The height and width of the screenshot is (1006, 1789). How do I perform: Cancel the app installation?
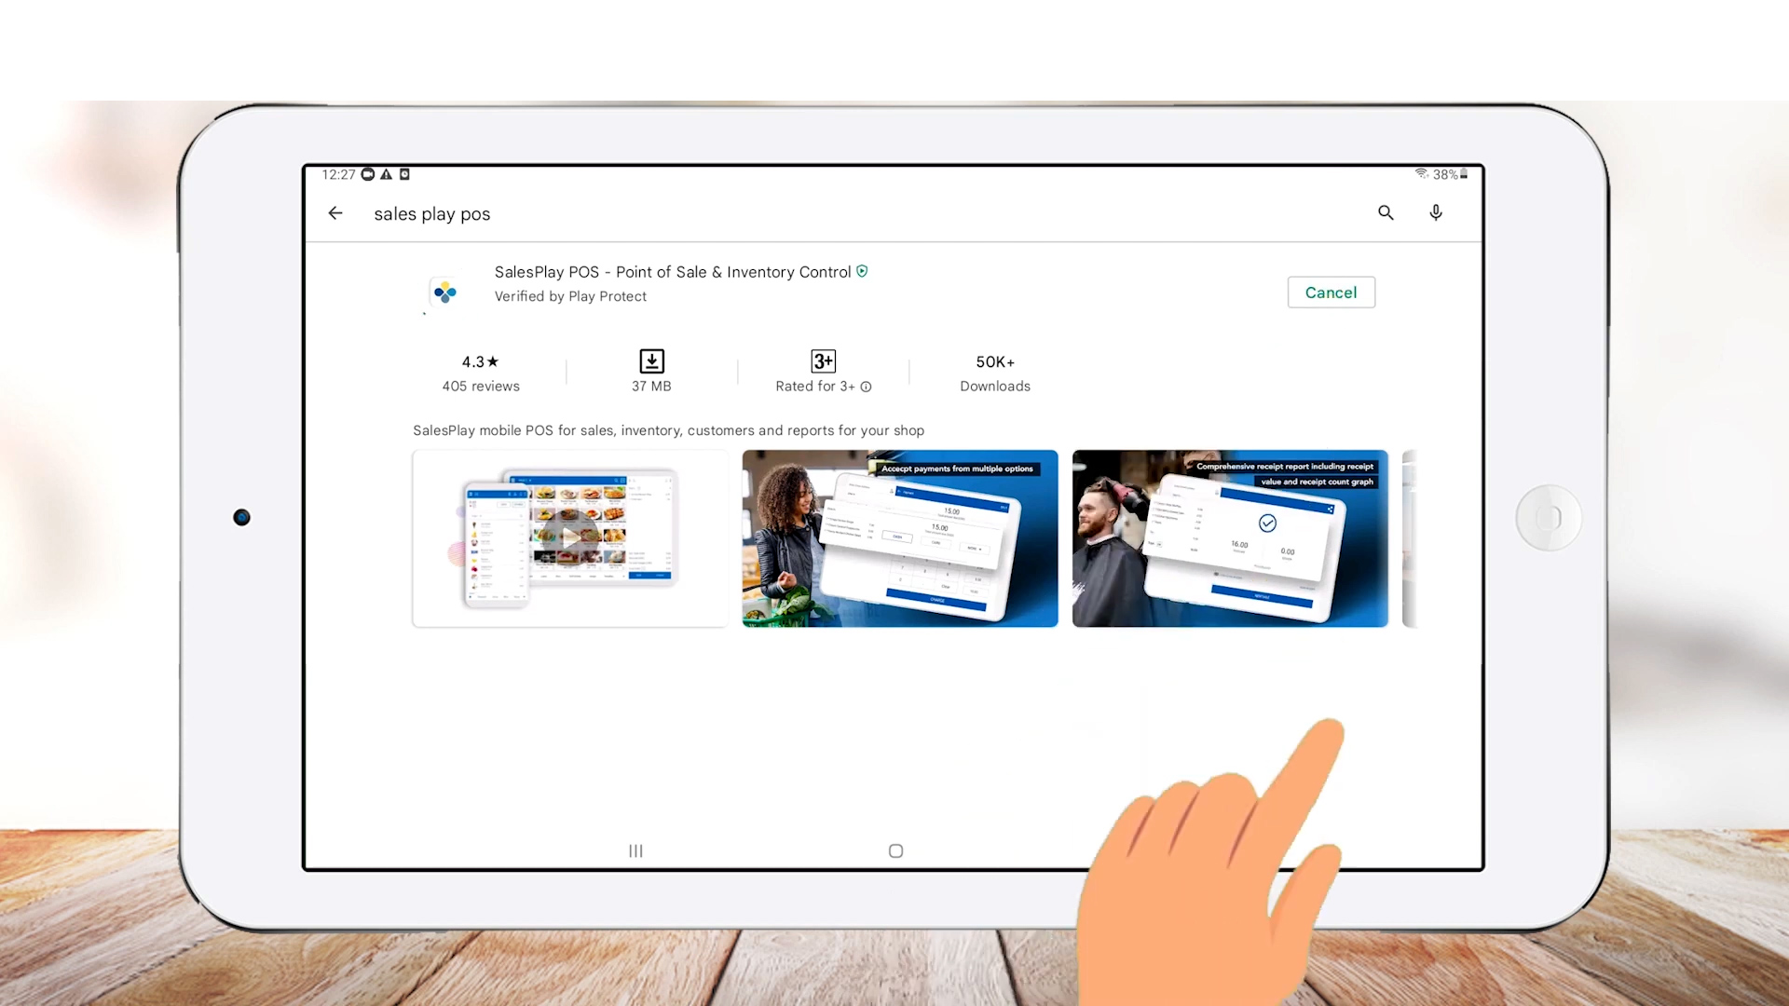(1331, 292)
